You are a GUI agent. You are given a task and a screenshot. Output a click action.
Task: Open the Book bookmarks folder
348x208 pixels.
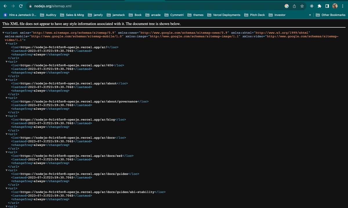pos(135,15)
